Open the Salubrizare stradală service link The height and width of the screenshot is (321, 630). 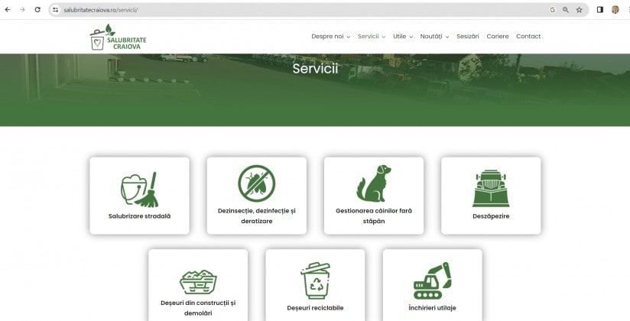point(139,216)
